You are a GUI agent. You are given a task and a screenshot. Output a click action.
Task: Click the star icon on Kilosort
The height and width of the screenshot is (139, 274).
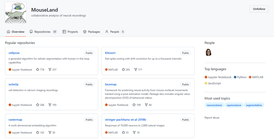[124, 70]
